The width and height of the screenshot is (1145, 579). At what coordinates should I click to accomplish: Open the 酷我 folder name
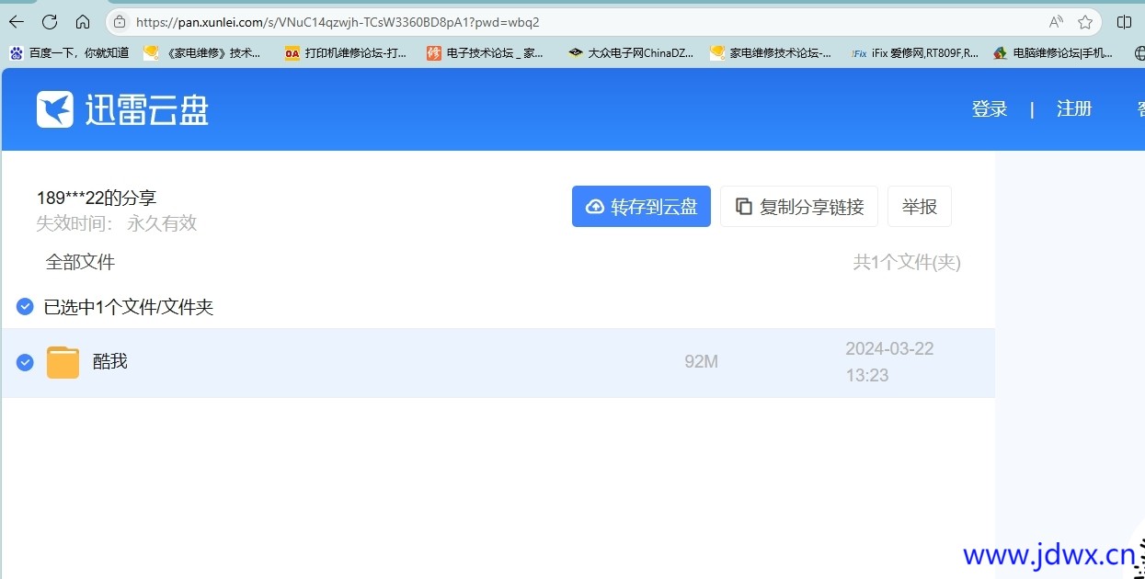click(x=110, y=362)
